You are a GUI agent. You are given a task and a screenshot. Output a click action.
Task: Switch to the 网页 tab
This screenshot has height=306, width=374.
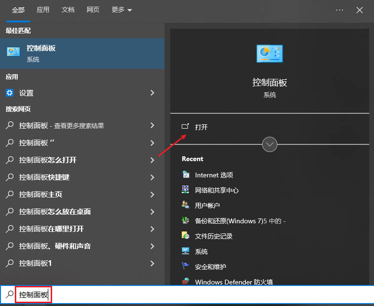pyautogui.click(x=93, y=10)
